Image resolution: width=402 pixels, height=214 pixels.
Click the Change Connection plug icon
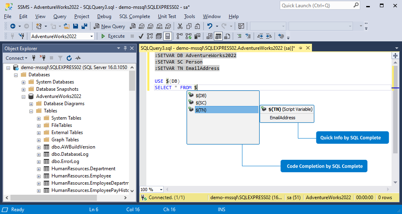(x=22, y=36)
